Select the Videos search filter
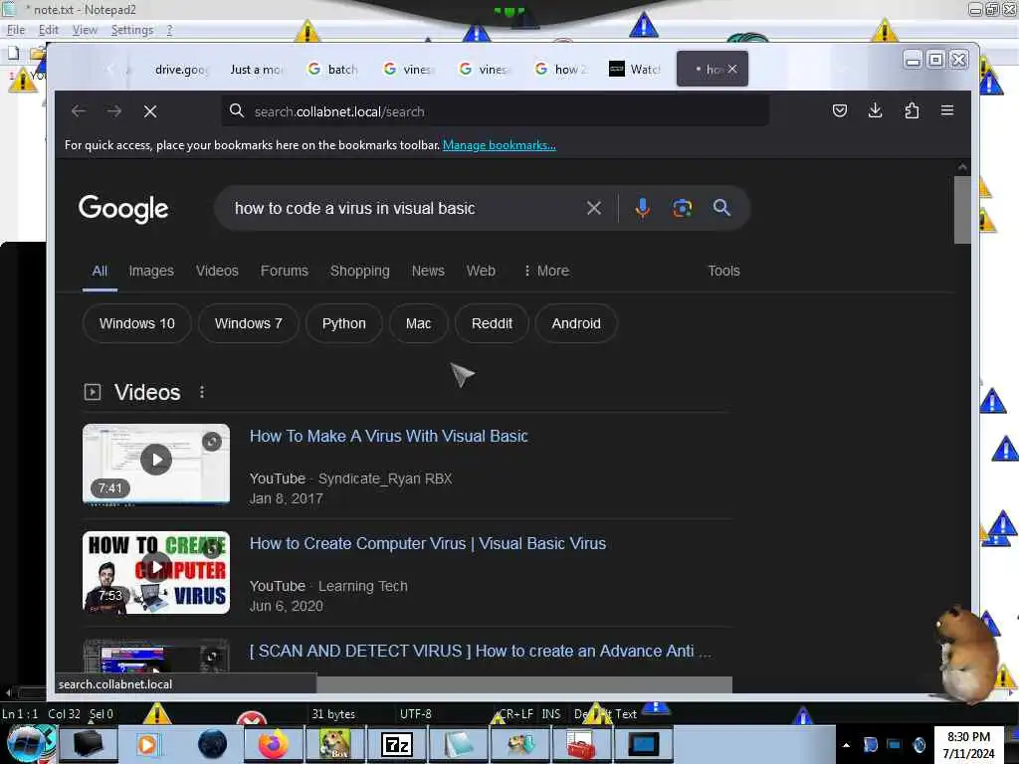The width and height of the screenshot is (1019, 764). coord(217,271)
